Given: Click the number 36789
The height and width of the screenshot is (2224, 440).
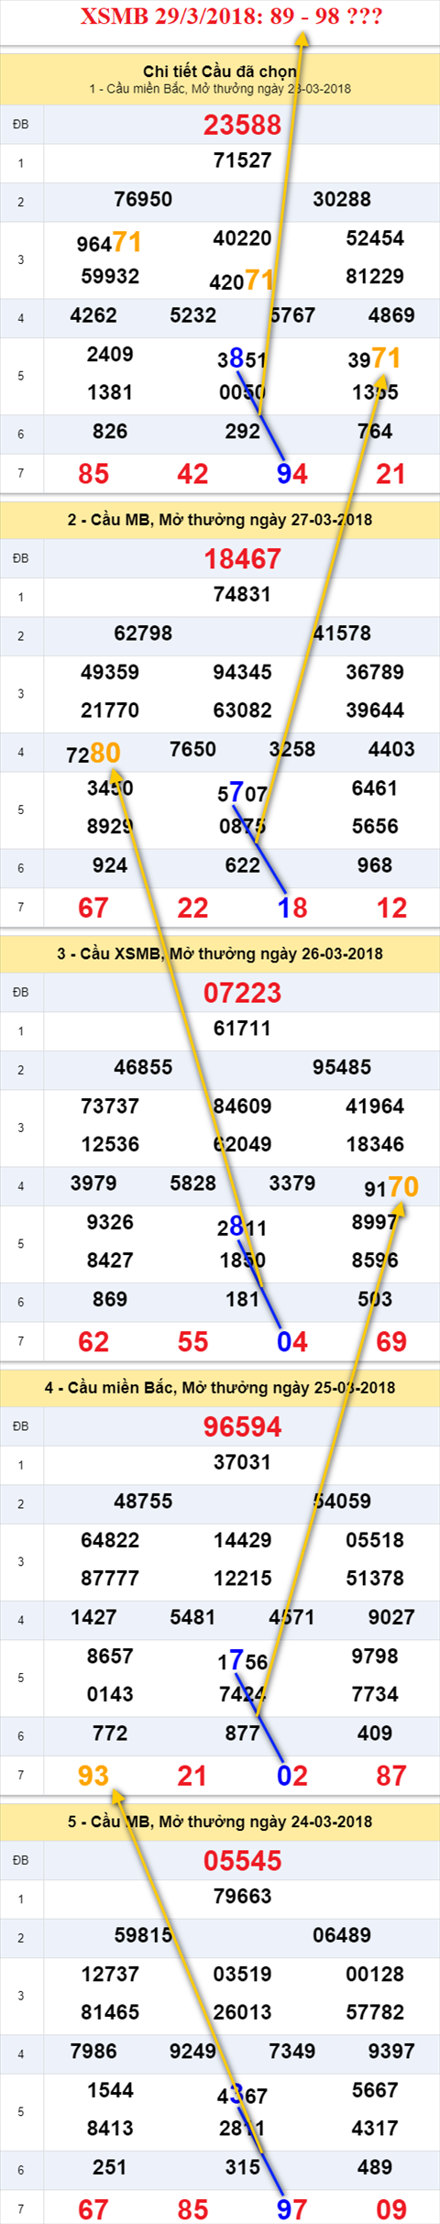Looking at the screenshot, I should (375, 672).
